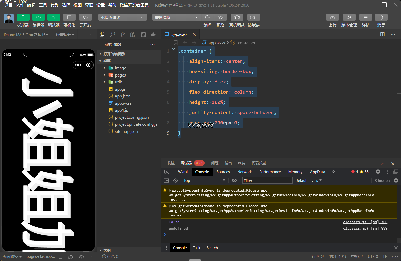The width and height of the screenshot is (401, 261).
Task: Click the console Filter input
Action: pos(267,180)
